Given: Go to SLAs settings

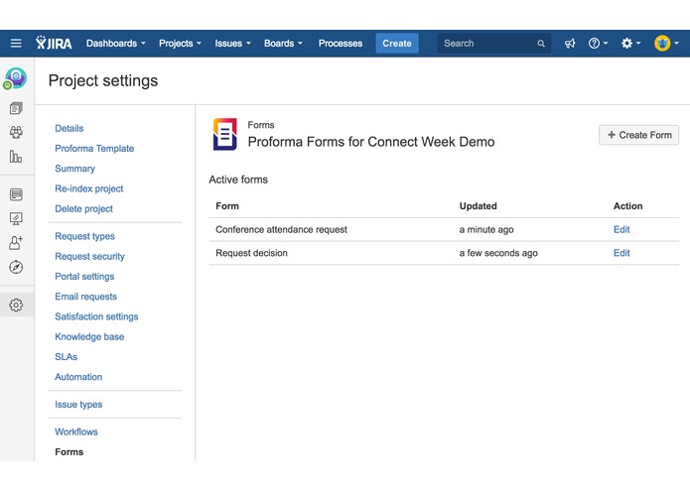Looking at the screenshot, I should point(66,357).
